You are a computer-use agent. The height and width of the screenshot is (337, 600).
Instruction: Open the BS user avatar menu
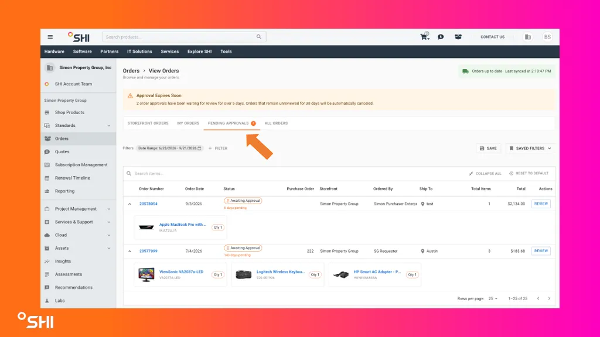click(547, 37)
